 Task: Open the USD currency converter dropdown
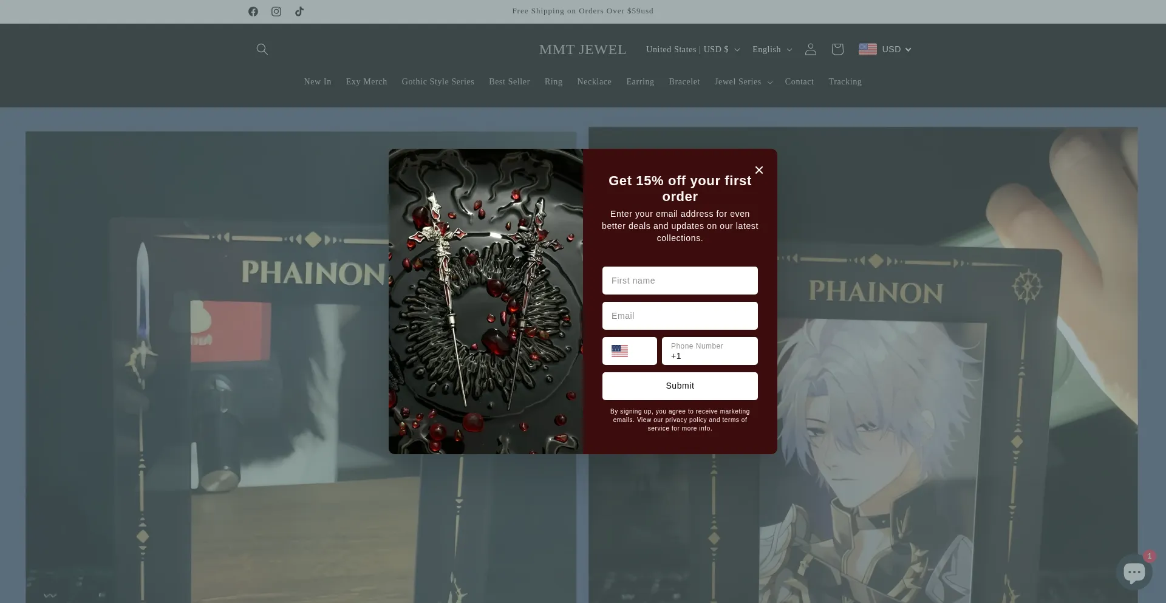point(885,49)
